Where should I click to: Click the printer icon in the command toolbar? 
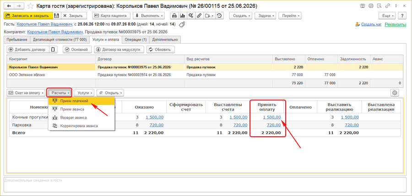click(174, 15)
